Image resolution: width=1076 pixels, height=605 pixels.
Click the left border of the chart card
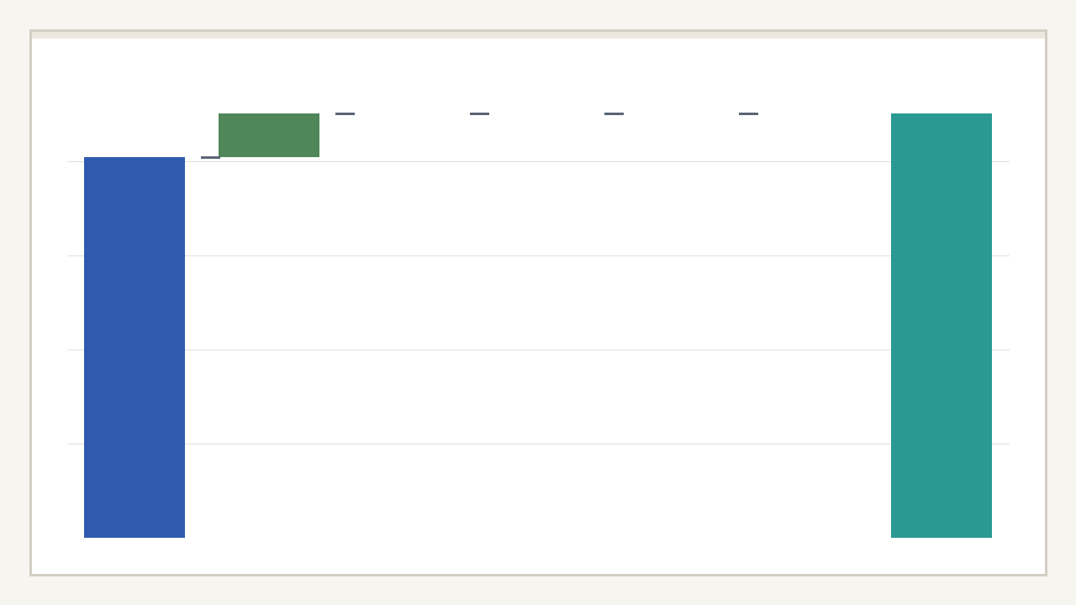(31, 302)
